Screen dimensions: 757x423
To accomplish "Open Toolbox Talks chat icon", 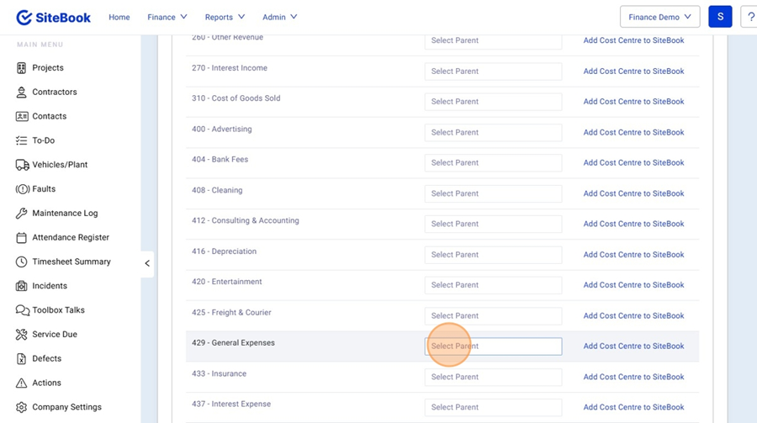I will click(22, 310).
